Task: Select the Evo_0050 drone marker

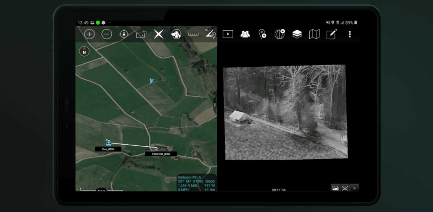Action: [108, 143]
